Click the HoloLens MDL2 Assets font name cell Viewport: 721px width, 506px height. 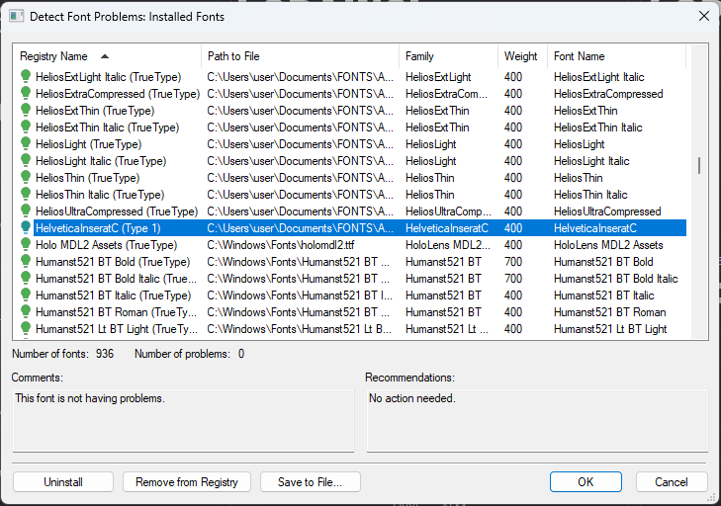(x=608, y=245)
